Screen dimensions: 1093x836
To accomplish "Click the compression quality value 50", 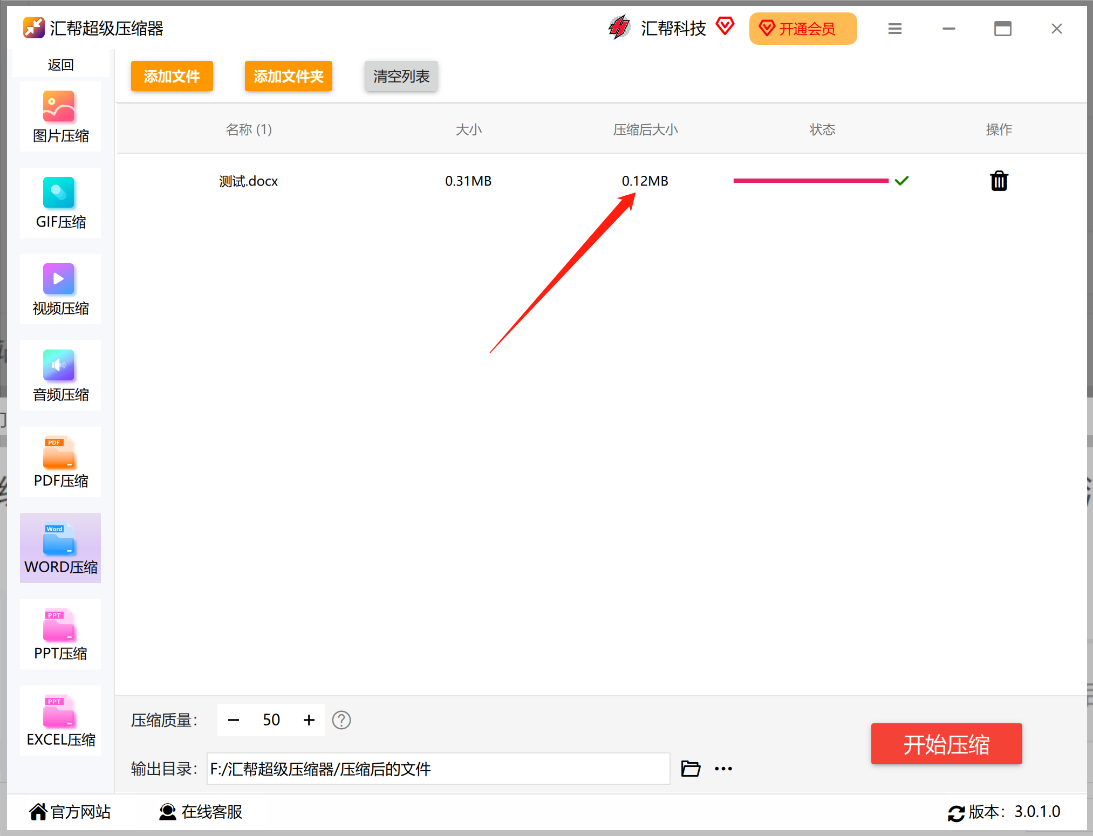I will tap(271, 720).
